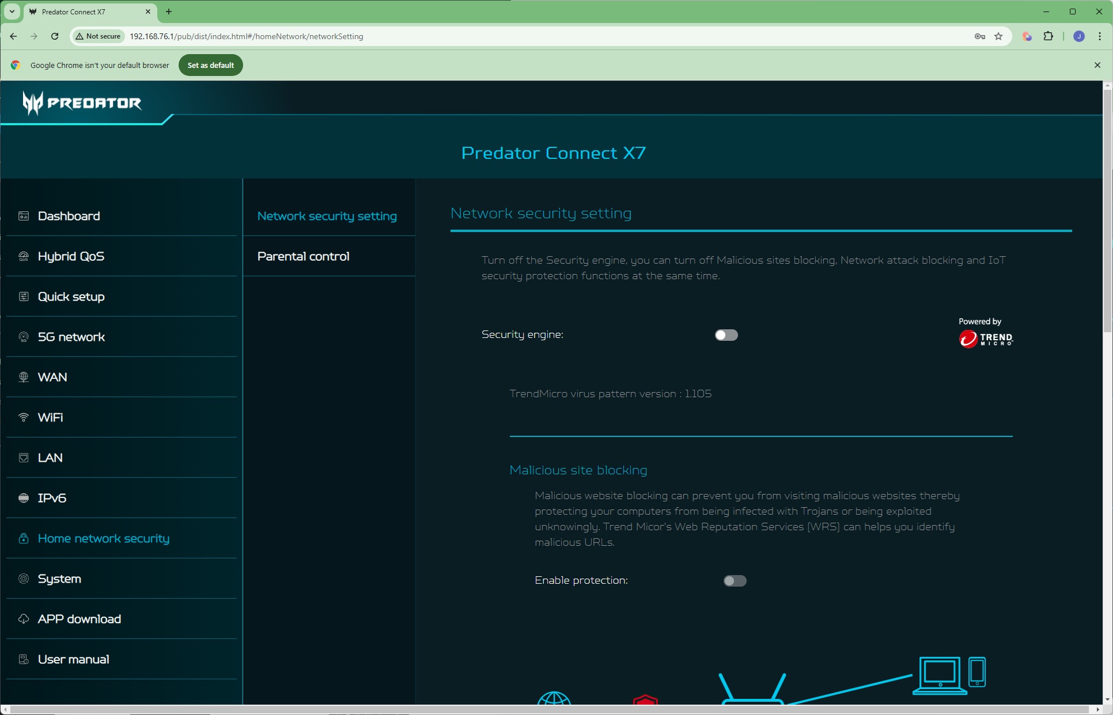Open the tab search dropdown arrow
Viewport: 1113px width, 715px height.
[x=12, y=12]
